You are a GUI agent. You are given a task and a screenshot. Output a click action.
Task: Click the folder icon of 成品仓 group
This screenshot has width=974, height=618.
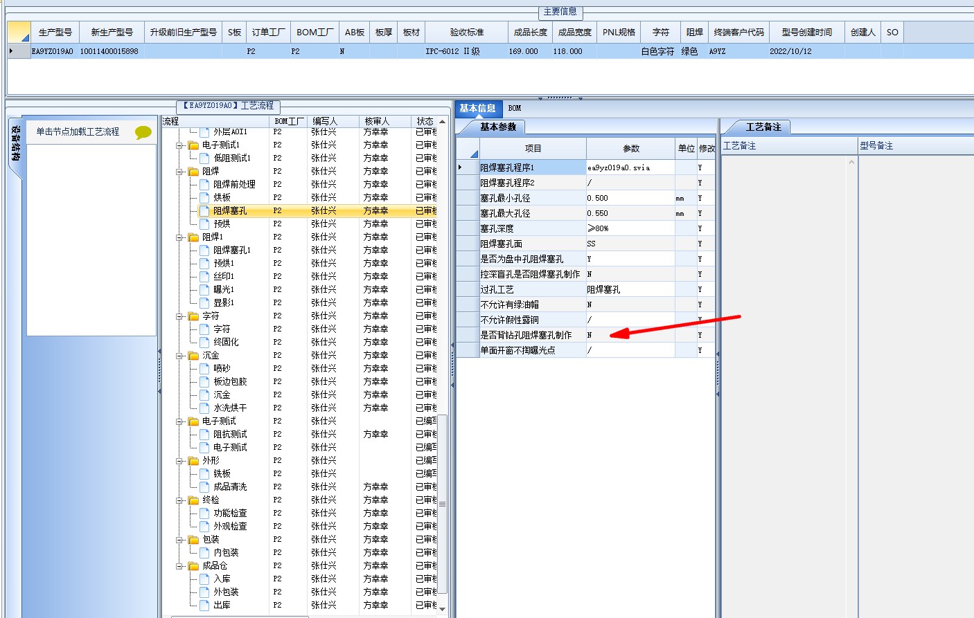tap(193, 566)
